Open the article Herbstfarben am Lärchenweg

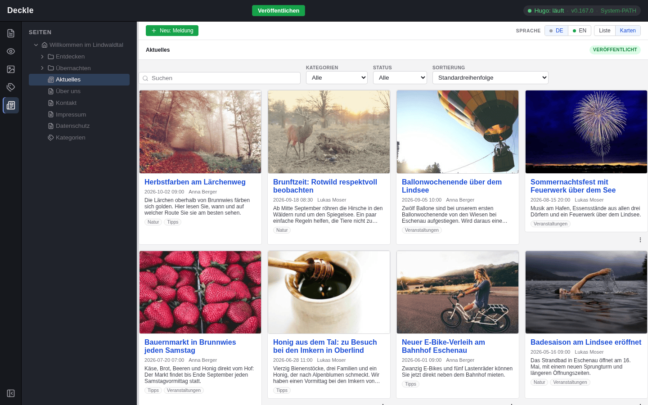(195, 182)
